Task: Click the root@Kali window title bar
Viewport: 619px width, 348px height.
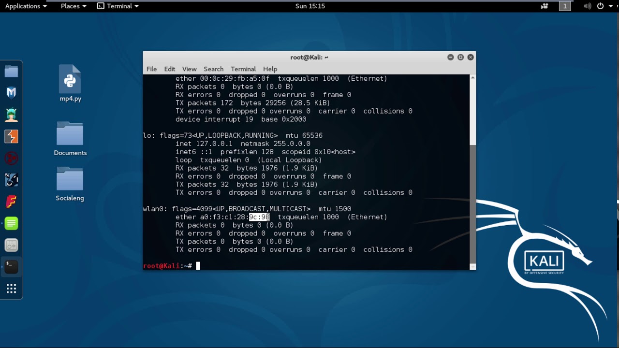Action: pos(309,57)
